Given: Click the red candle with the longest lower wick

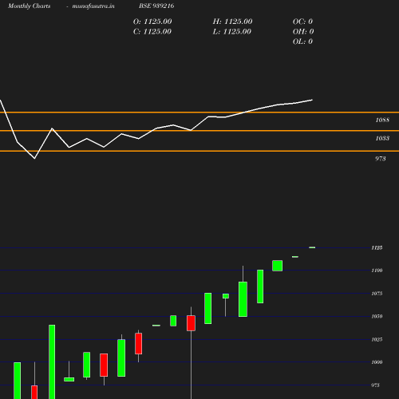Looking at the screenshot, I should [x=191, y=323].
